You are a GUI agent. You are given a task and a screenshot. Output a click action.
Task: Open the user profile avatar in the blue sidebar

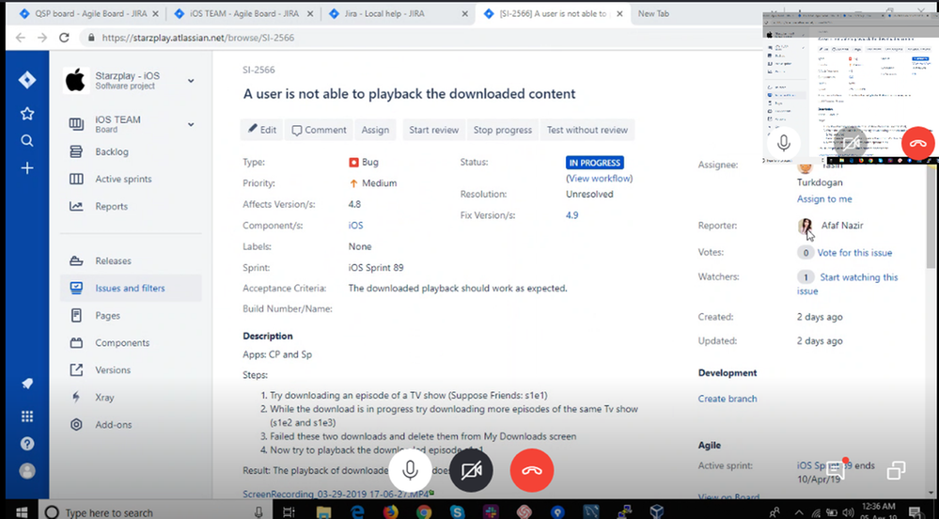pyautogui.click(x=27, y=471)
